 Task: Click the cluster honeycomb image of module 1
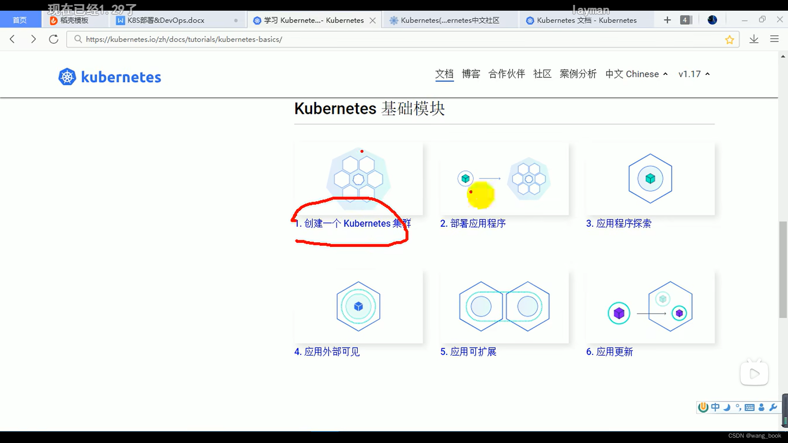click(358, 179)
